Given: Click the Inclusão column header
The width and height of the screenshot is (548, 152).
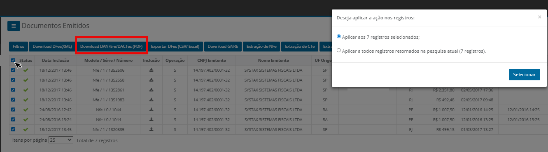Looking at the screenshot, I should [152, 61].
